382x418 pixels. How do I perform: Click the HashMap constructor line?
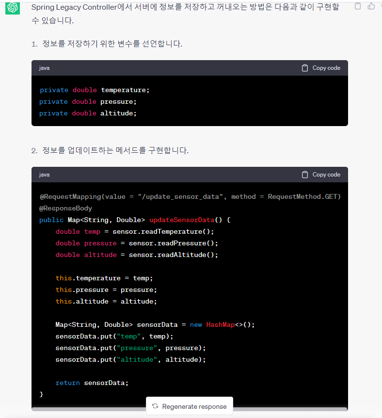point(155,325)
